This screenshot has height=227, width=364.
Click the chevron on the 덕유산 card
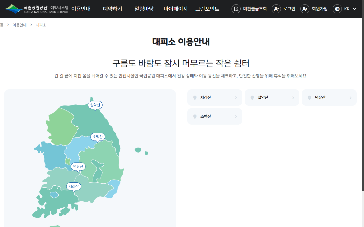[x=351, y=98]
